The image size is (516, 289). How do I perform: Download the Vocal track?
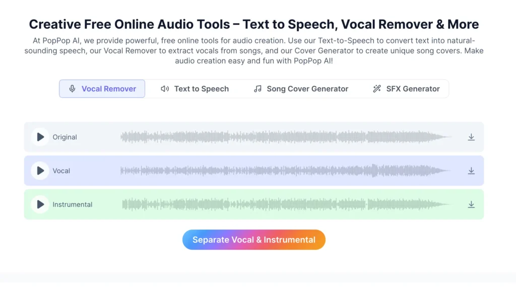point(471,170)
